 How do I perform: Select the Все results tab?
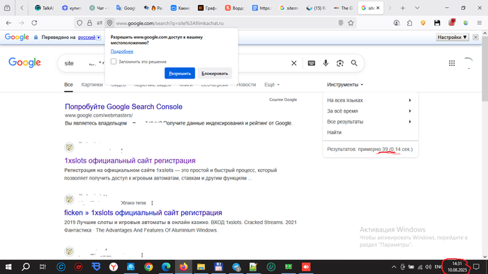point(68,85)
